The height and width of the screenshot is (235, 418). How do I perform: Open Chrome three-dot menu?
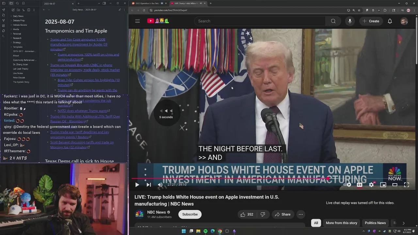point(414,10)
